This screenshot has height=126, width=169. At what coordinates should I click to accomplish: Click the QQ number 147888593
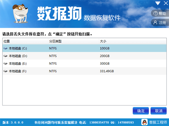(x=126, y=122)
